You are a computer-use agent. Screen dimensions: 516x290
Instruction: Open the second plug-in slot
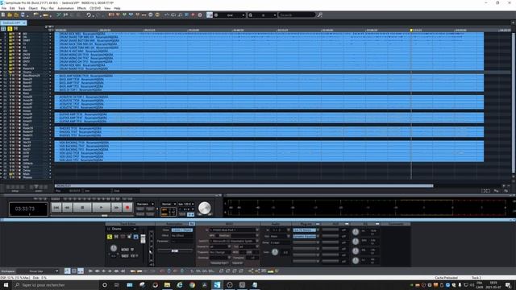[x=305, y=236]
